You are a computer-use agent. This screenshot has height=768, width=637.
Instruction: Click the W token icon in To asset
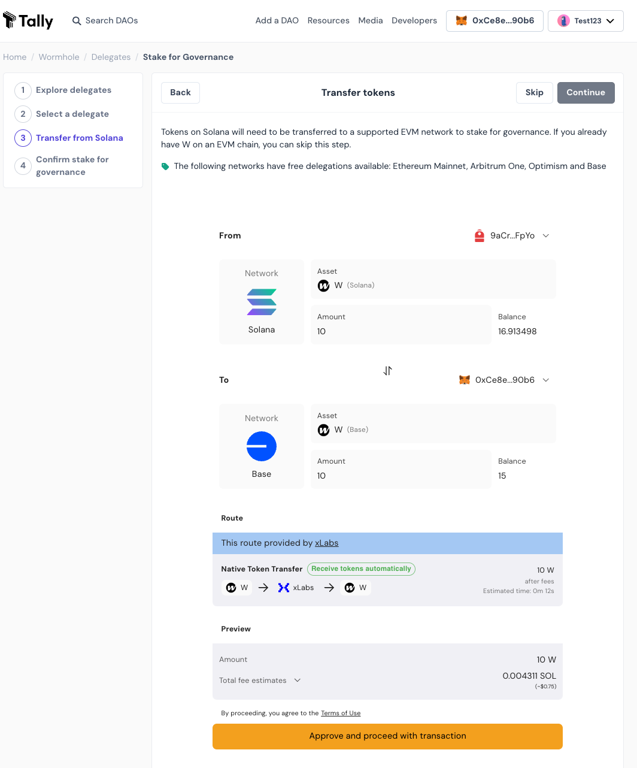point(324,430)
